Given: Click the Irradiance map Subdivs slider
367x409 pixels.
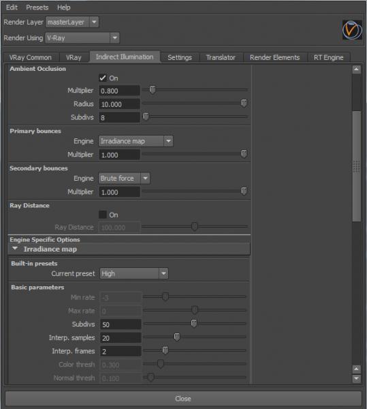Looking at the screenshot, I should (x=195, y=323).
